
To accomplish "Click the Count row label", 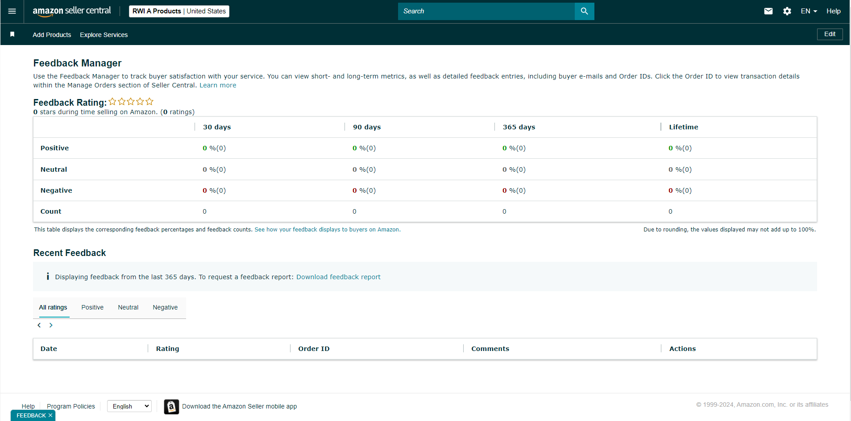I will (x=51, y=211).
